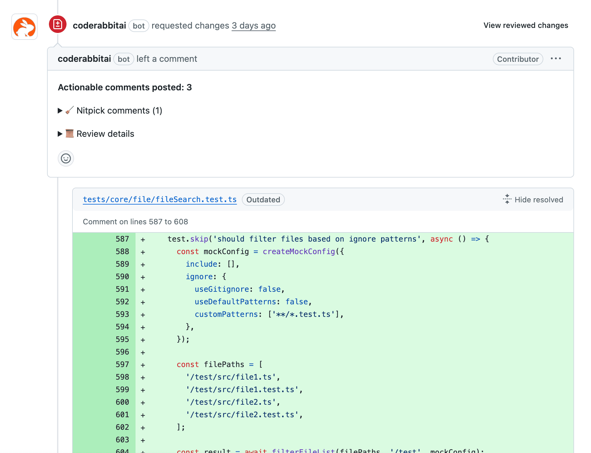This screenshot has height=453, width=591.
Task: Click the bot badge in the comment card
Action: click(124, 59)
